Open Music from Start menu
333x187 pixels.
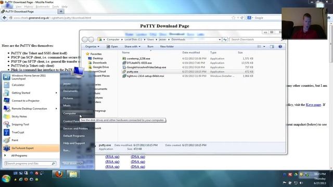[x=67, y=105]
